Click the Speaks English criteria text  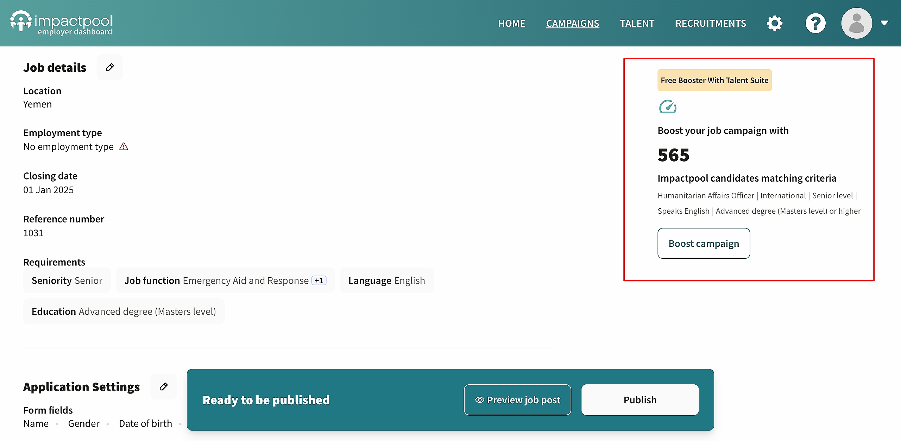(x=683, y=211)
